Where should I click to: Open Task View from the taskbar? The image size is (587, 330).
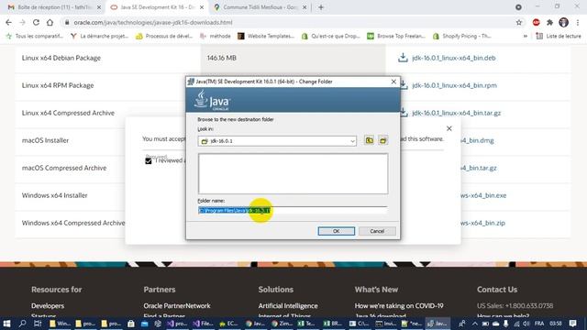coord(38,324)
